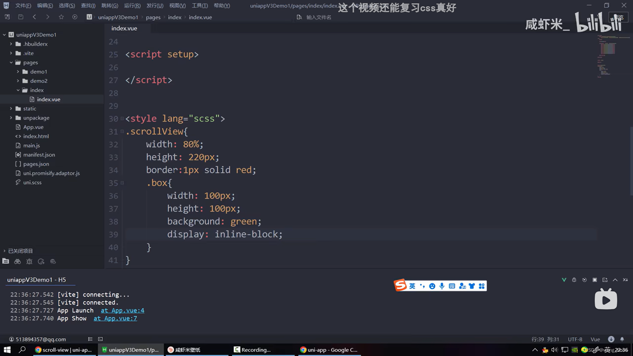
Task: Click the uniappV3Demo1 breadcrumb segment
Action: (x=118, y=17)
